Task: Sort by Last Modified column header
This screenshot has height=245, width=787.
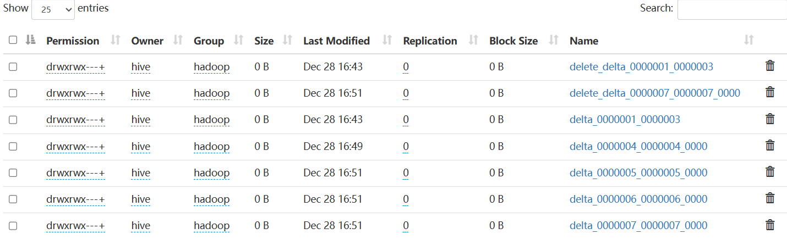Action: [x=336, y=41]
